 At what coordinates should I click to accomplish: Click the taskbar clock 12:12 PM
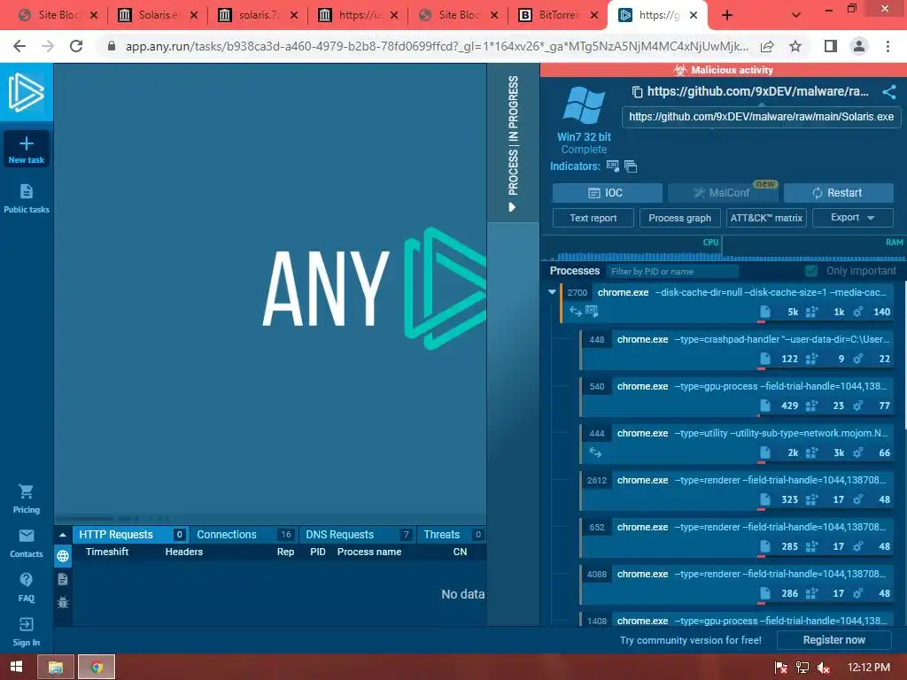[x=868, y=668]
